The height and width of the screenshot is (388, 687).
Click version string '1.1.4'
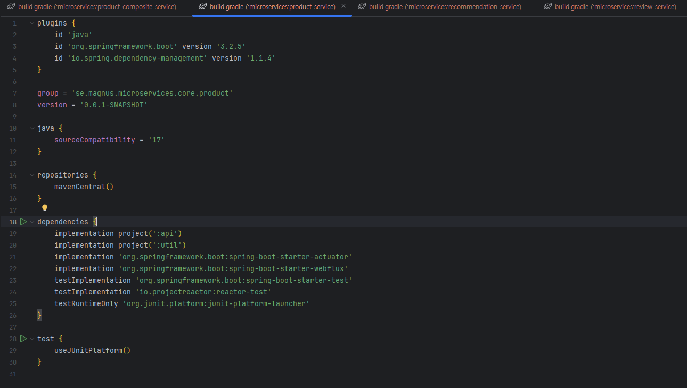click(261, 58)
